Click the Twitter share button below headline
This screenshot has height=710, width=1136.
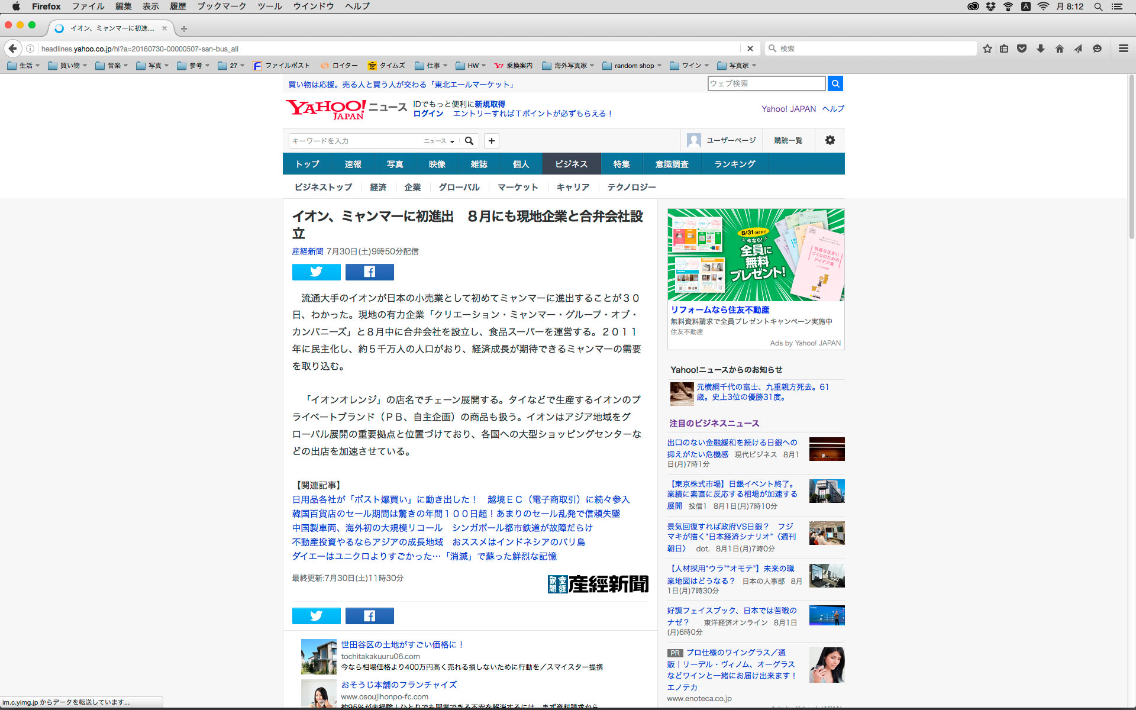tap(316, 272)
